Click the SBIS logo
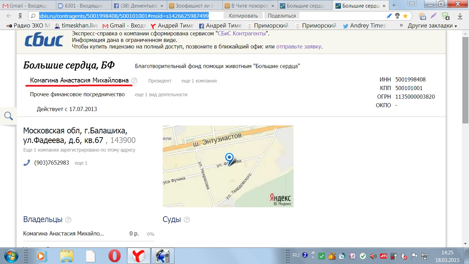This screenshot has width=469, height=264. tap(44, 40)
